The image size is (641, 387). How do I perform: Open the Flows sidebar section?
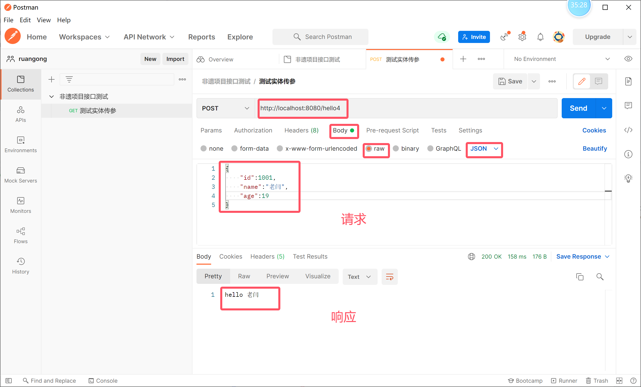(20, 235)
